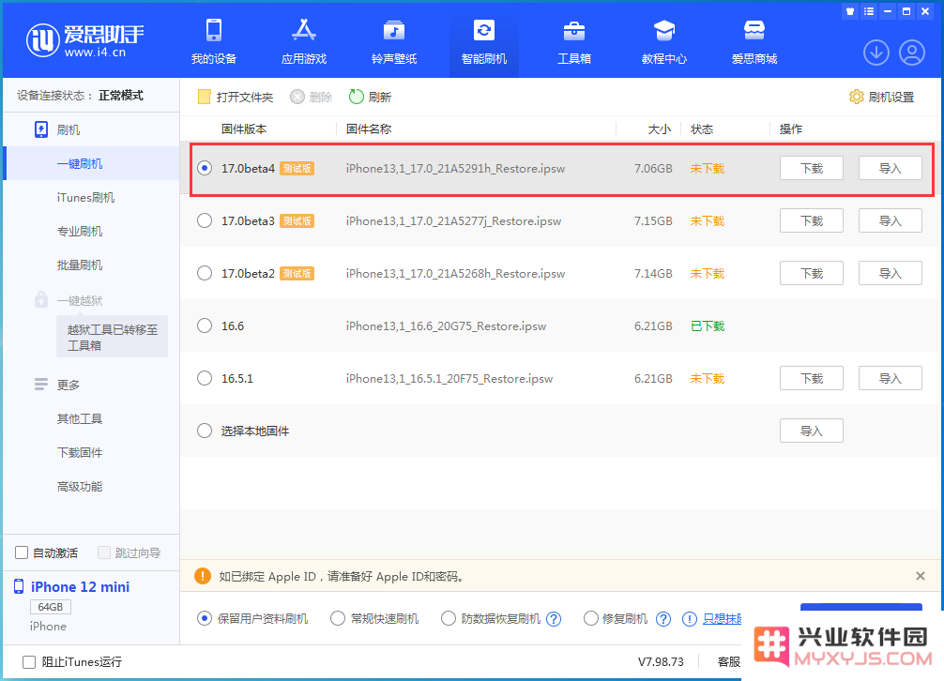Click the 只想抹 link
This screenshot has width=944, height=681.
723,618
